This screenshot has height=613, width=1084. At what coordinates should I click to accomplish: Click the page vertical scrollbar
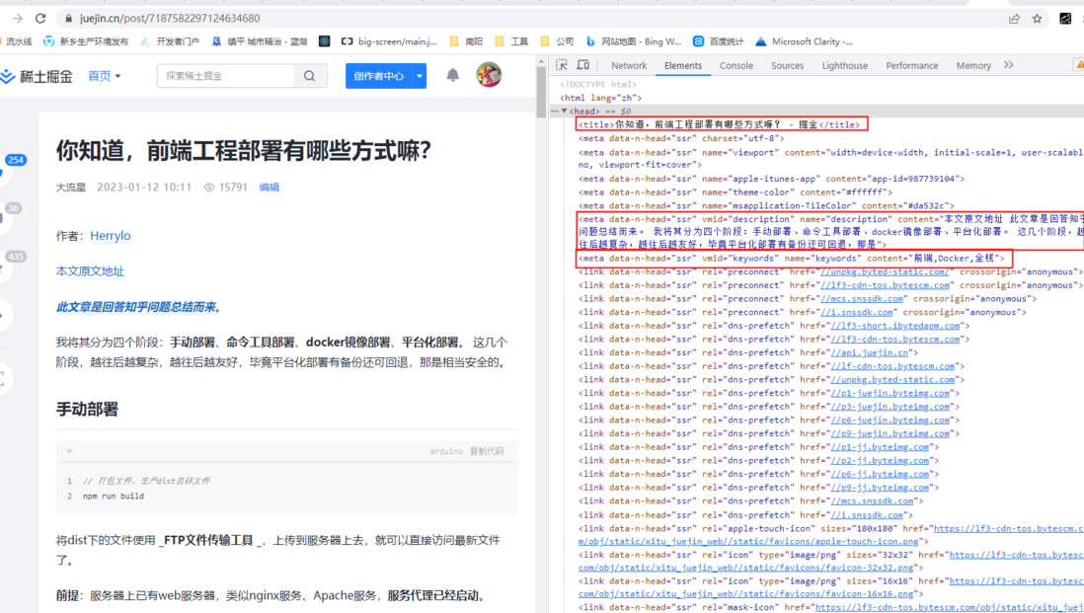pos(541,91)
